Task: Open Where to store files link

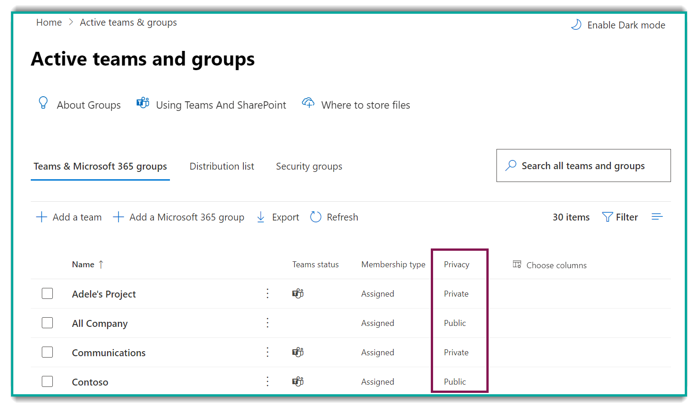Action: coord(366,105)
